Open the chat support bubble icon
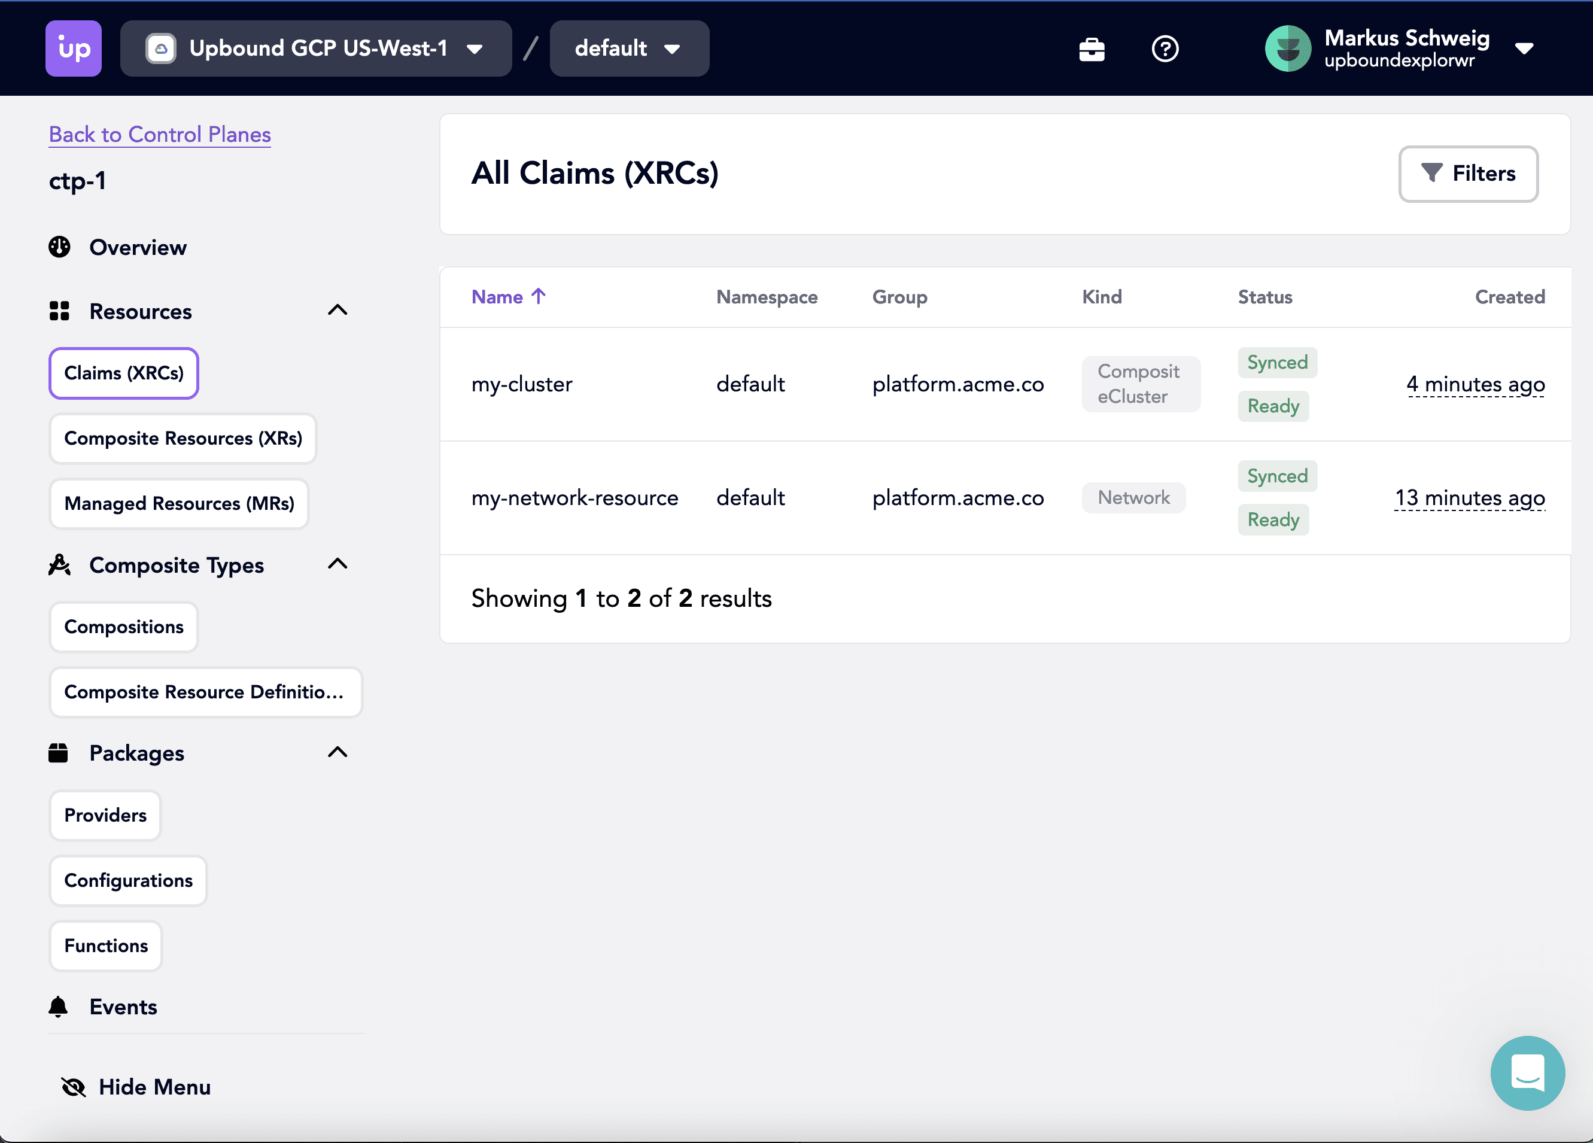 tap(1527, 1072)
